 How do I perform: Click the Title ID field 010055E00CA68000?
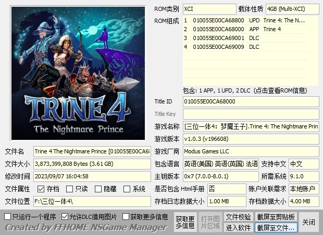pos(251,101)
